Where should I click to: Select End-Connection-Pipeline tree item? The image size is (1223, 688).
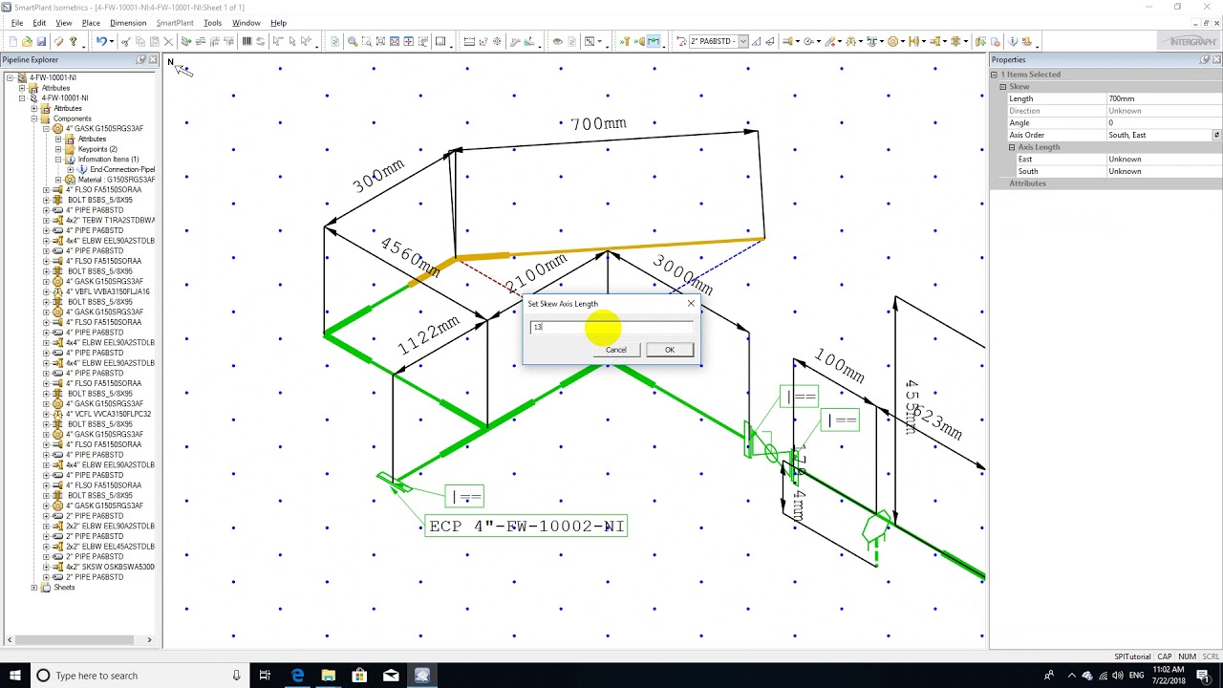point(122,169)
